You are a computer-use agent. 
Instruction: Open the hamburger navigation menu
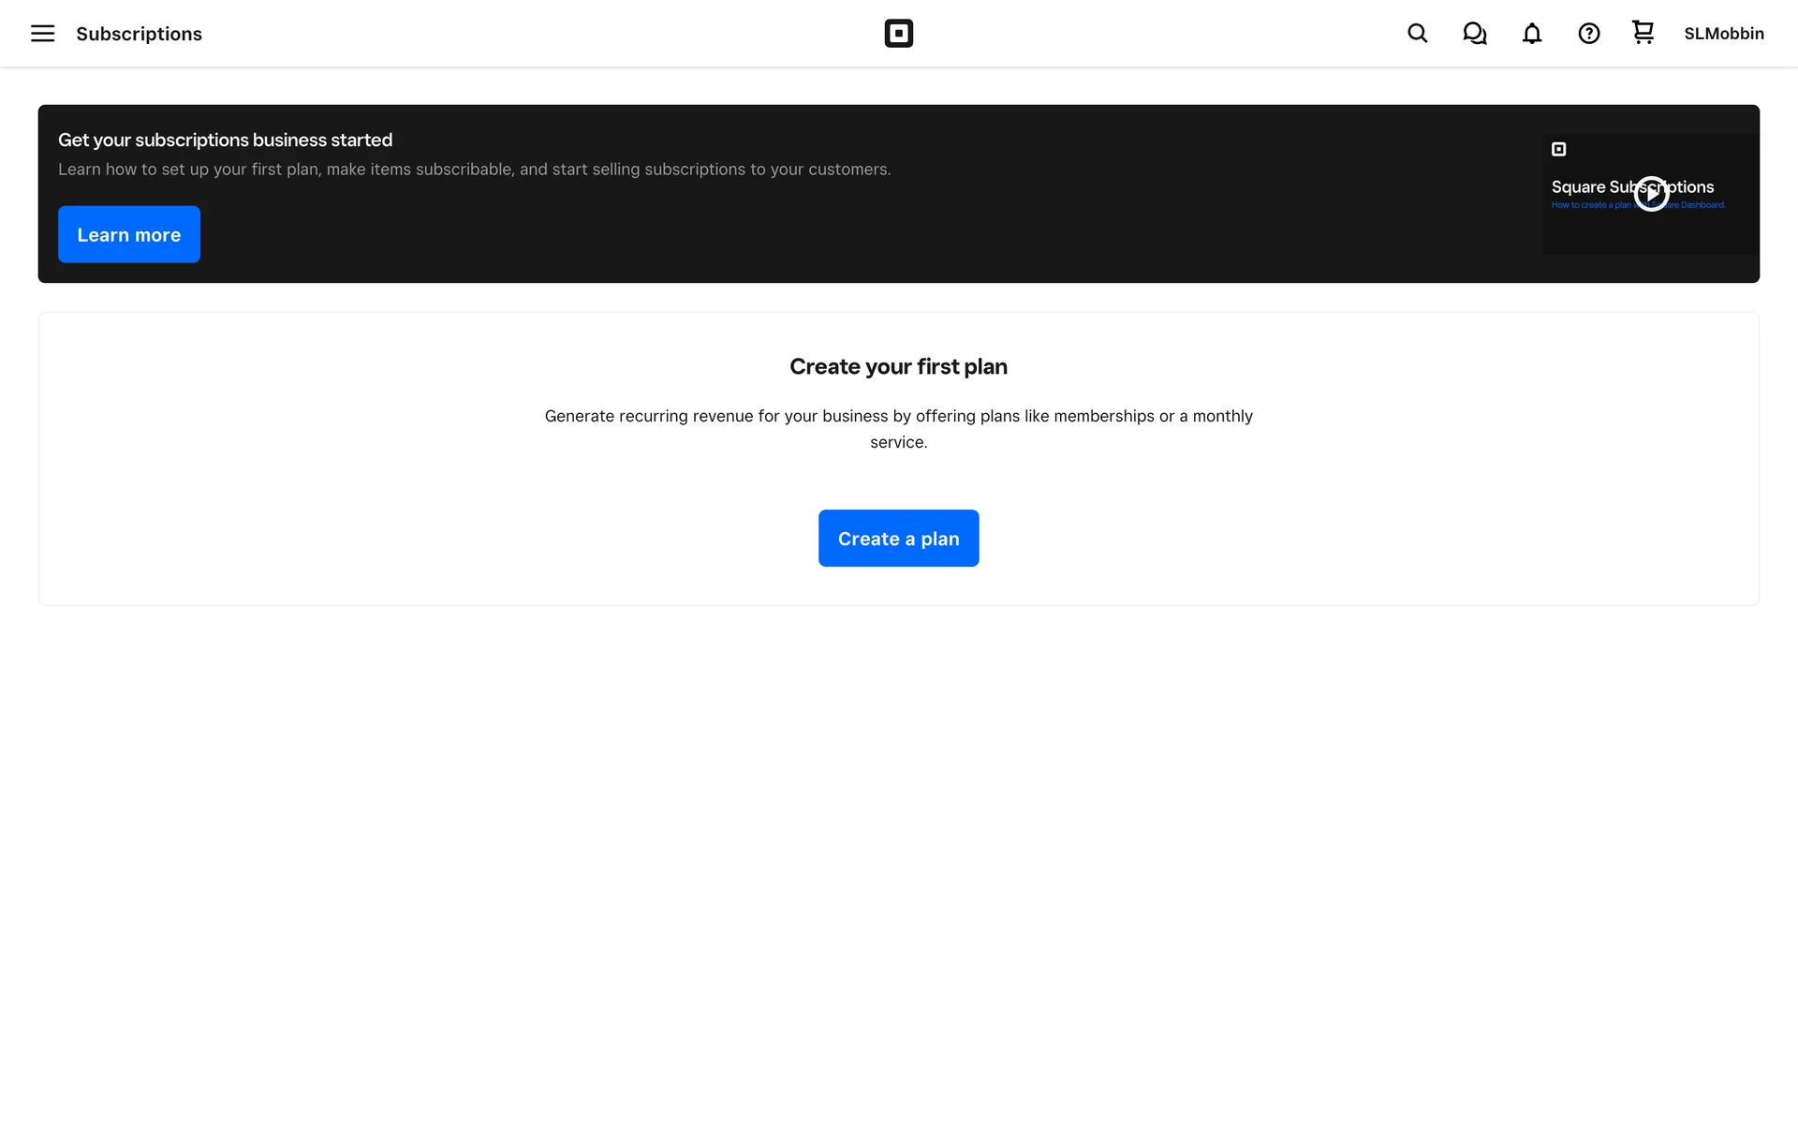[x=42, y=34]
